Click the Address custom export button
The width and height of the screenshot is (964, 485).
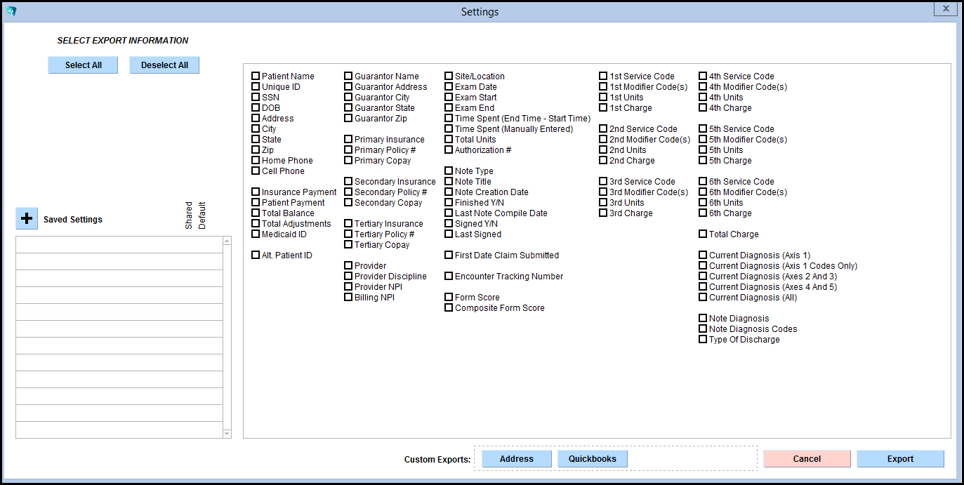[x=517, y=458]
